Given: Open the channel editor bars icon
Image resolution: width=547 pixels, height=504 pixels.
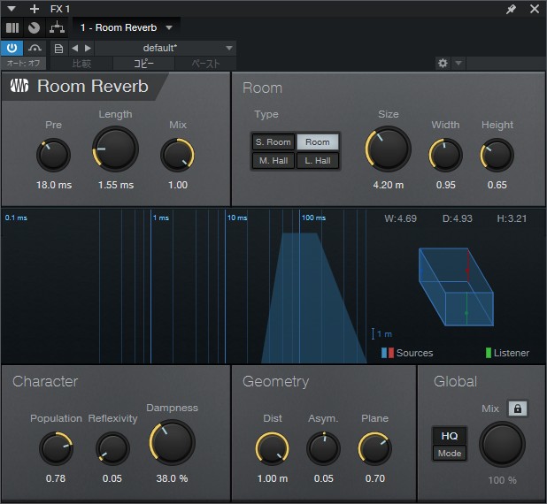Looking at the screenshot, I should click(12, 28).
